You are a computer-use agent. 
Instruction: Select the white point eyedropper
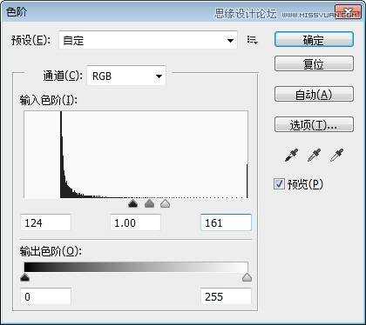pyautogui.click(x=336, y=155)
